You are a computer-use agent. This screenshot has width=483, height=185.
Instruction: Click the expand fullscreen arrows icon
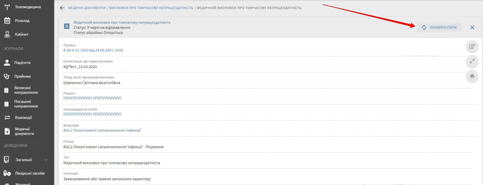click(472, 61)
